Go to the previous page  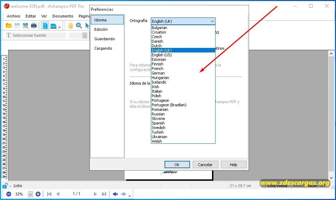point(58,194)
